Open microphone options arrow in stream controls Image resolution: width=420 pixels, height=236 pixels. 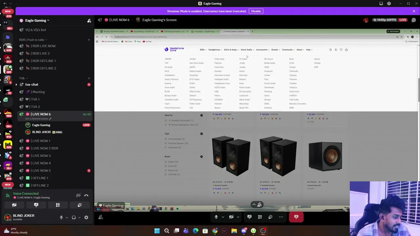223,217
